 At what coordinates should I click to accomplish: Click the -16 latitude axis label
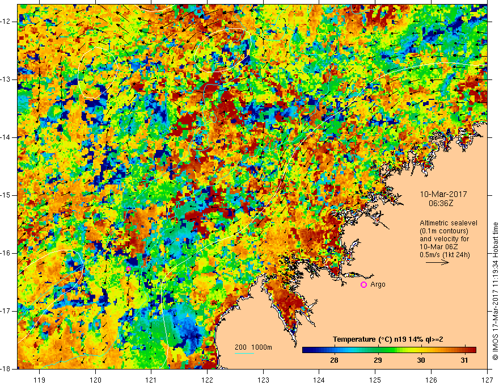click(x=6, y=253)
